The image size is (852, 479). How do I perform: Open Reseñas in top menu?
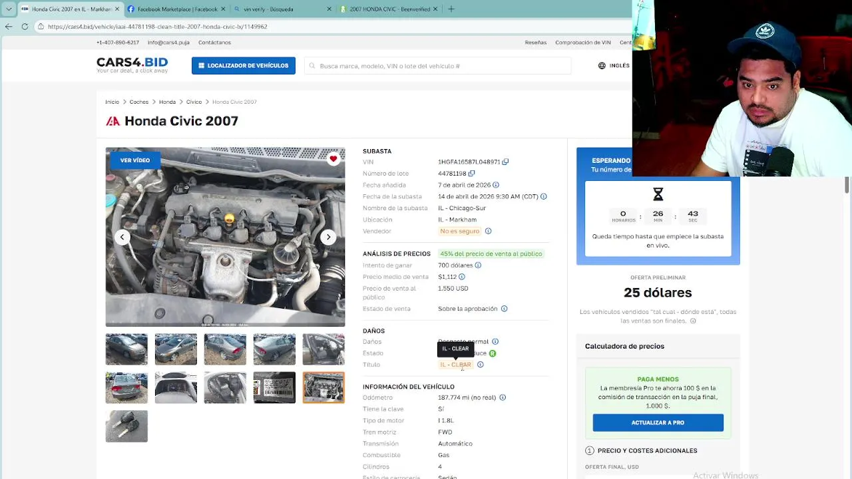(536, 43)
